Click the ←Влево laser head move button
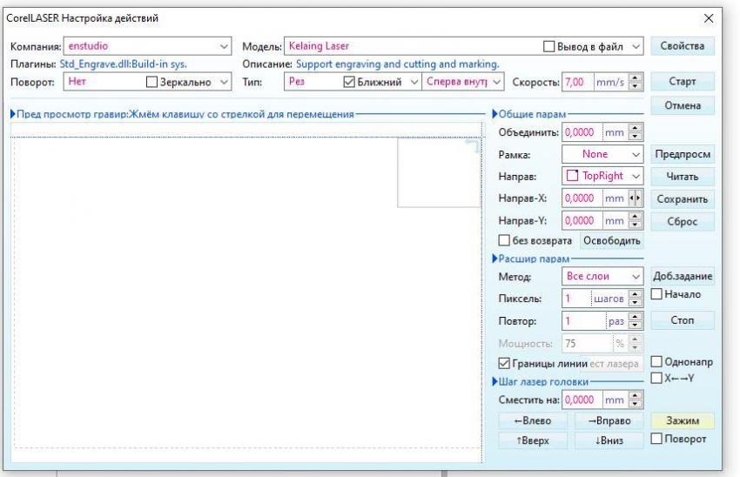740x477 pixels. point(532,420)
